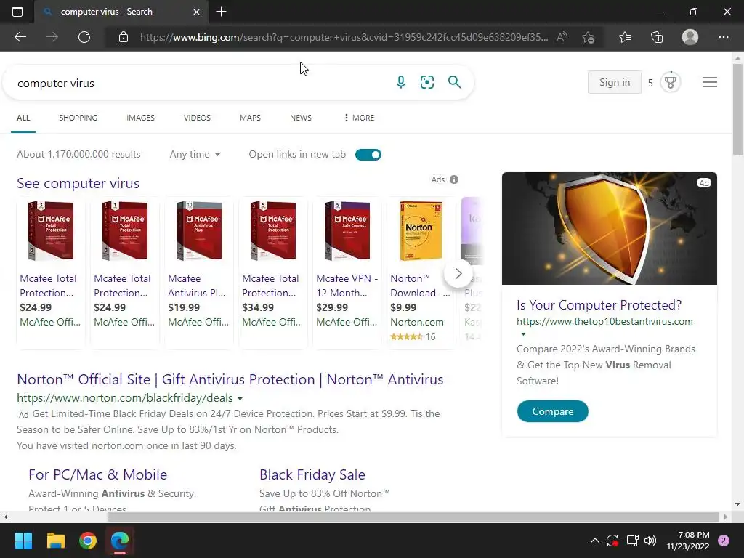The height and width of the screenshot is (558, 744).
Task: Switch to the IMAGES tab
Action: click(140, 118)
